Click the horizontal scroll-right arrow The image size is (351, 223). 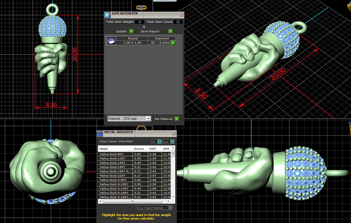pyautogui.click(x=169, y=201)
